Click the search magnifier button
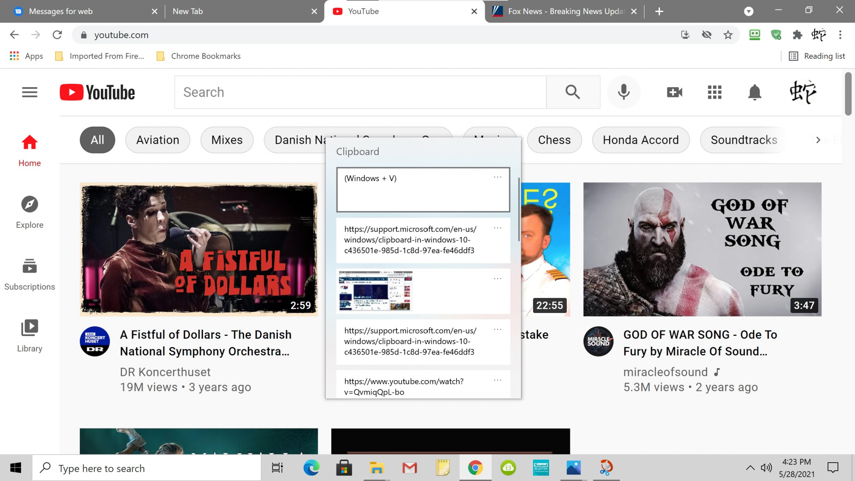Image resolution: width=855 pixels, height=481 pixels. [x=573, y=92]
